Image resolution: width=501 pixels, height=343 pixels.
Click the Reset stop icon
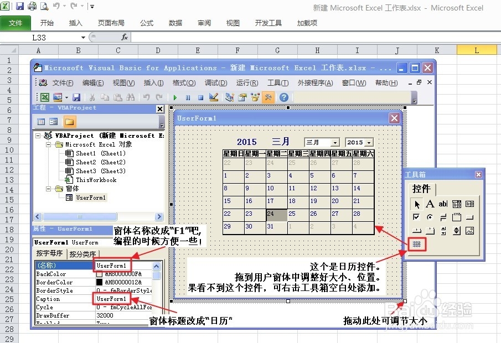(200, 97)
